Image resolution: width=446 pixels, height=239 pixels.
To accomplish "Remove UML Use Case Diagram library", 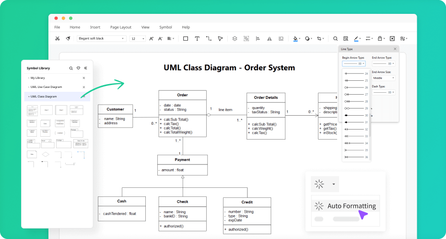I will (83, 87).
